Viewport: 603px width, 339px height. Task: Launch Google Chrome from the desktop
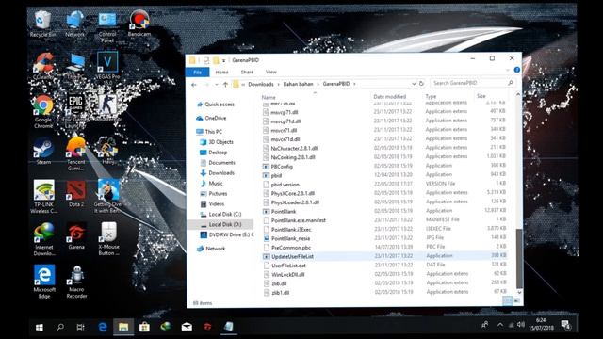tap(43, 111)
